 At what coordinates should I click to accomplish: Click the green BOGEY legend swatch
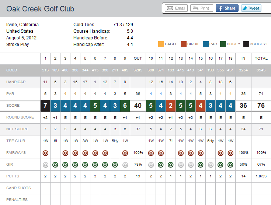223,44
